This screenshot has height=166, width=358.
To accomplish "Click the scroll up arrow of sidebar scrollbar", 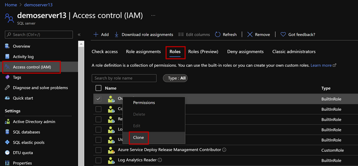I will (x=81, y=43).
